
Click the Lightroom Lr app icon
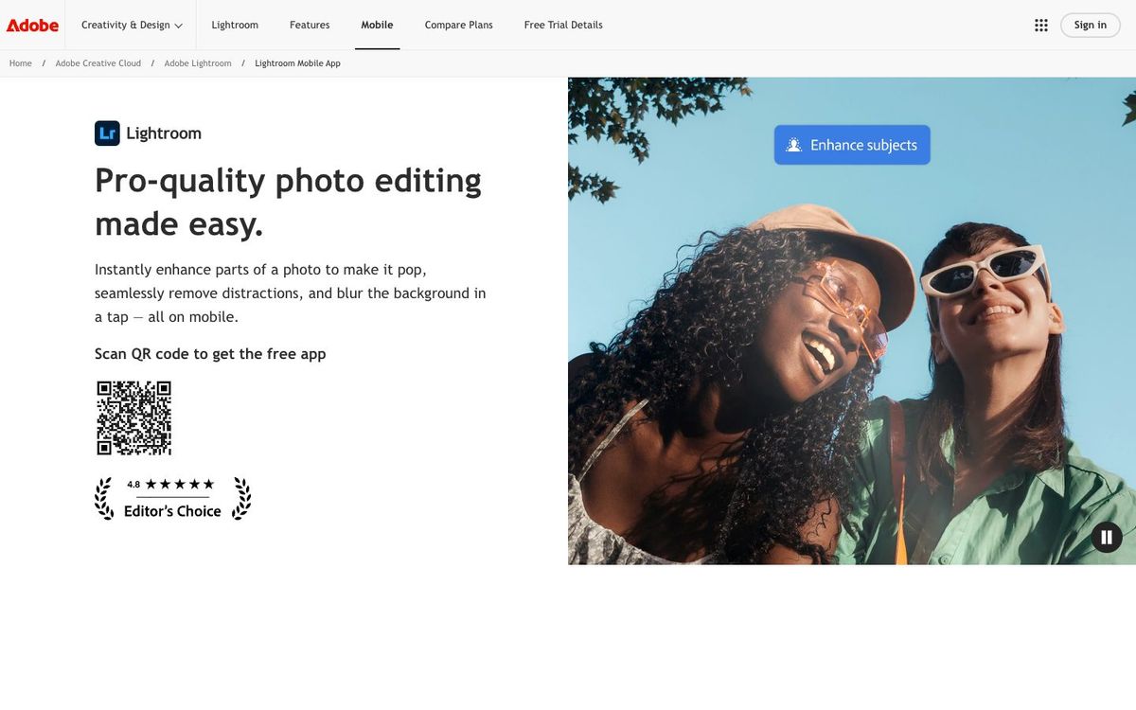pyautogui.click(x=107, y=133)
